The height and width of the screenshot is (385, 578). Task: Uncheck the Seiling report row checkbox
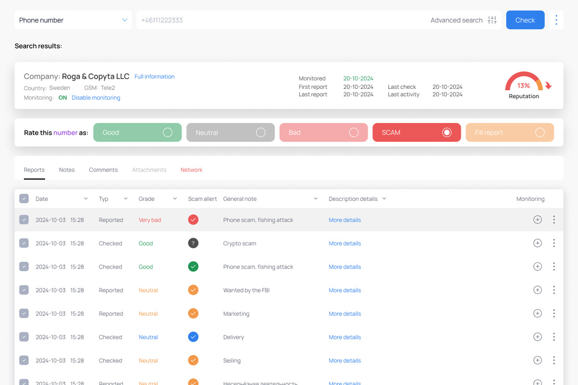[x=24, y=360]
